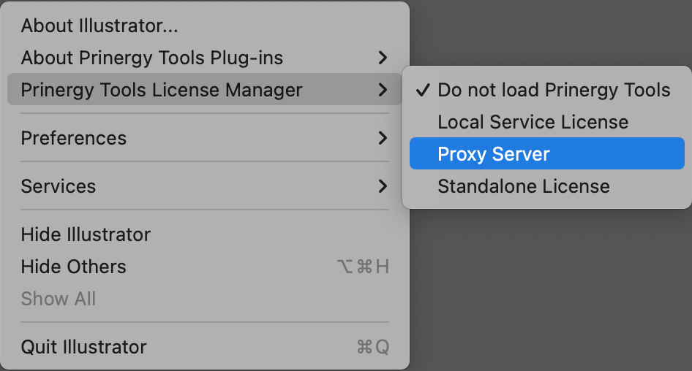Open the Services submenu
This screenshot has width=692, height=371.
(x=58, y=186)
